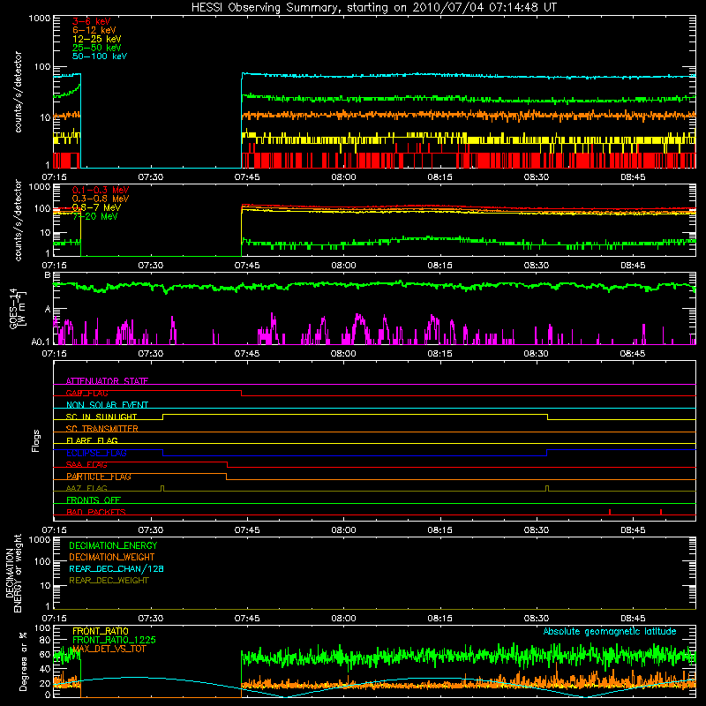Click 'counts/s/detector' label of the keV panel
706x706 pixels.
tap(18, 92)
